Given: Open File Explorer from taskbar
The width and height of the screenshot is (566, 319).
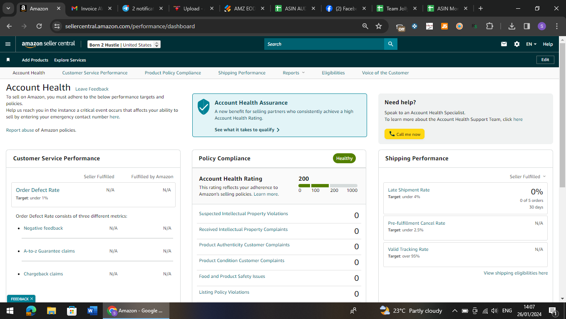Looking at the screenshot, I should coord(51,311).
